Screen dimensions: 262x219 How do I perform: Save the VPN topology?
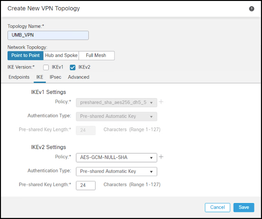pyautogui.click(x=244, y=207)
